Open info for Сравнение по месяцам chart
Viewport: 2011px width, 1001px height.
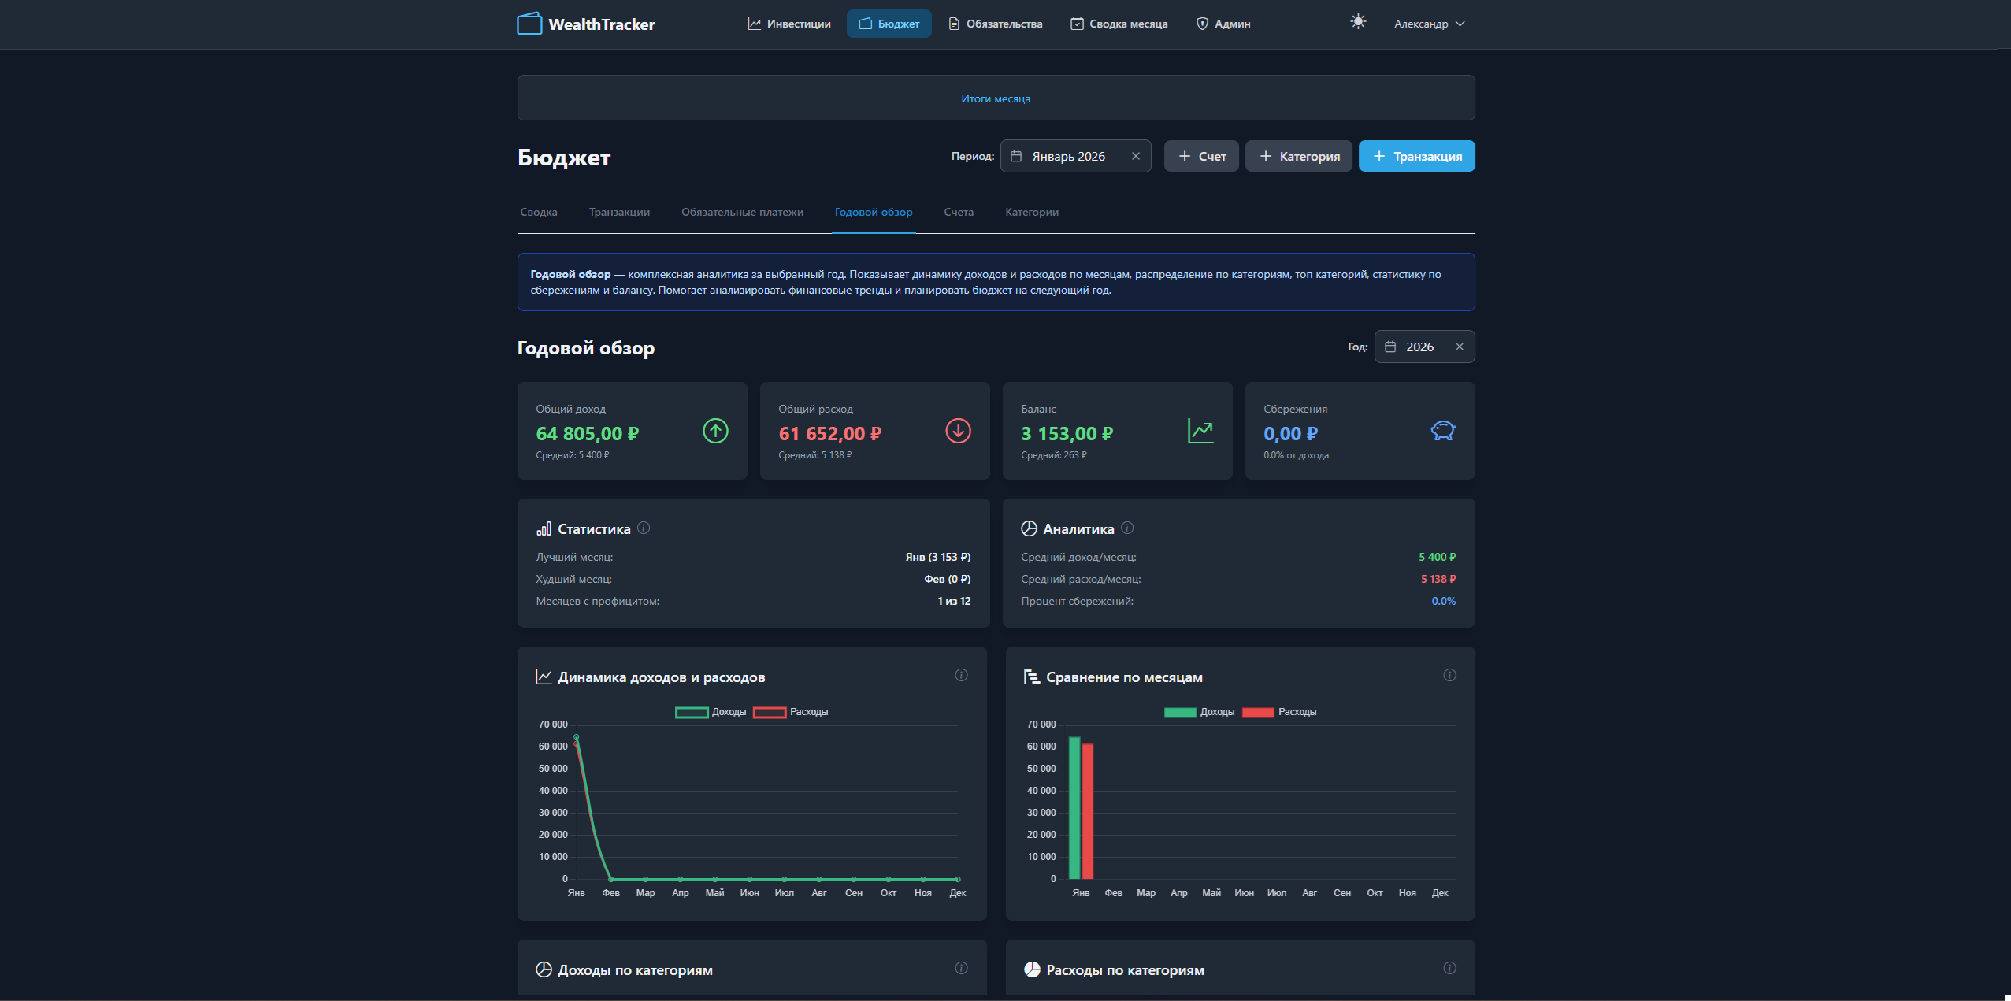1449,675
